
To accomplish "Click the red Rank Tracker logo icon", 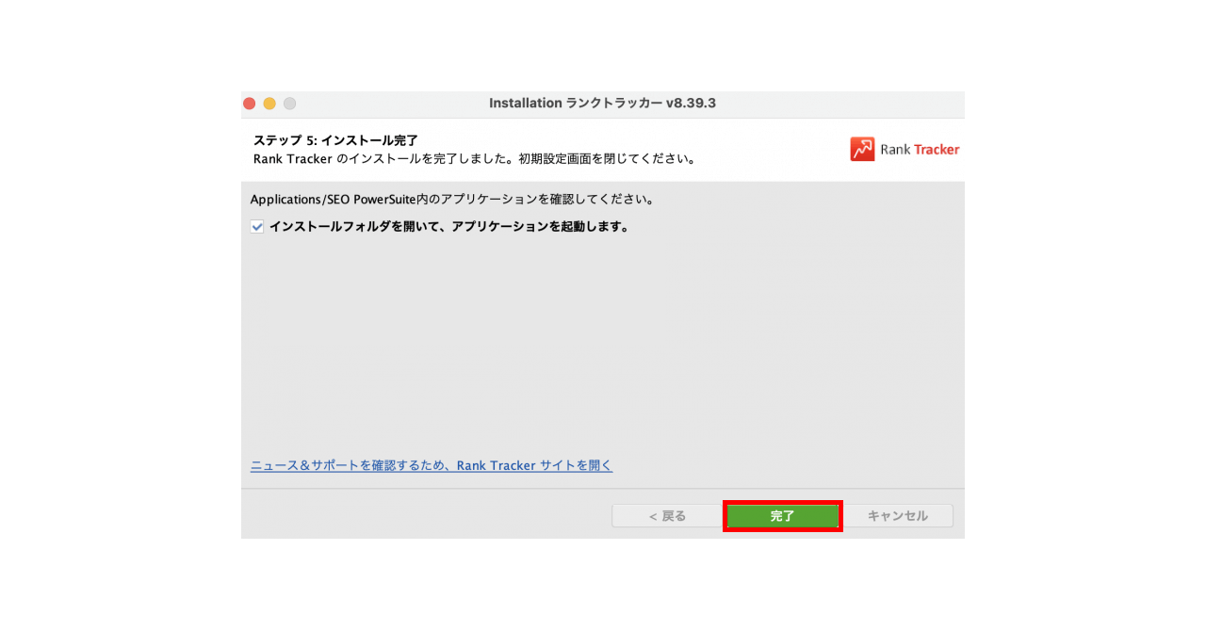I will pyautogui.click(x=862, y=149).
